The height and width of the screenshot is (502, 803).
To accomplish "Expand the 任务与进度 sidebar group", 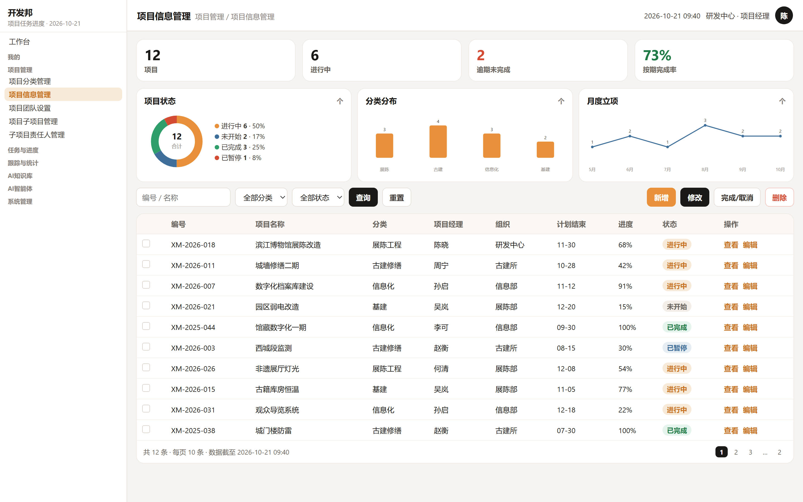I will click(x=23, y=150).
